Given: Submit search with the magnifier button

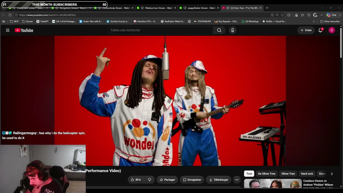Looking at the screenshot, I should (x=219, y=30).
